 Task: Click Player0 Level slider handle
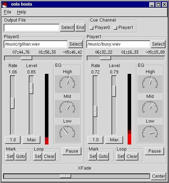pos(31,88)
